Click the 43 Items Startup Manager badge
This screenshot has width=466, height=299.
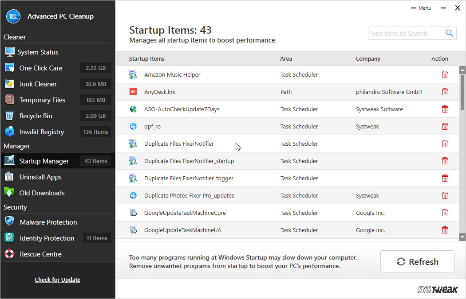coord(96,161)
